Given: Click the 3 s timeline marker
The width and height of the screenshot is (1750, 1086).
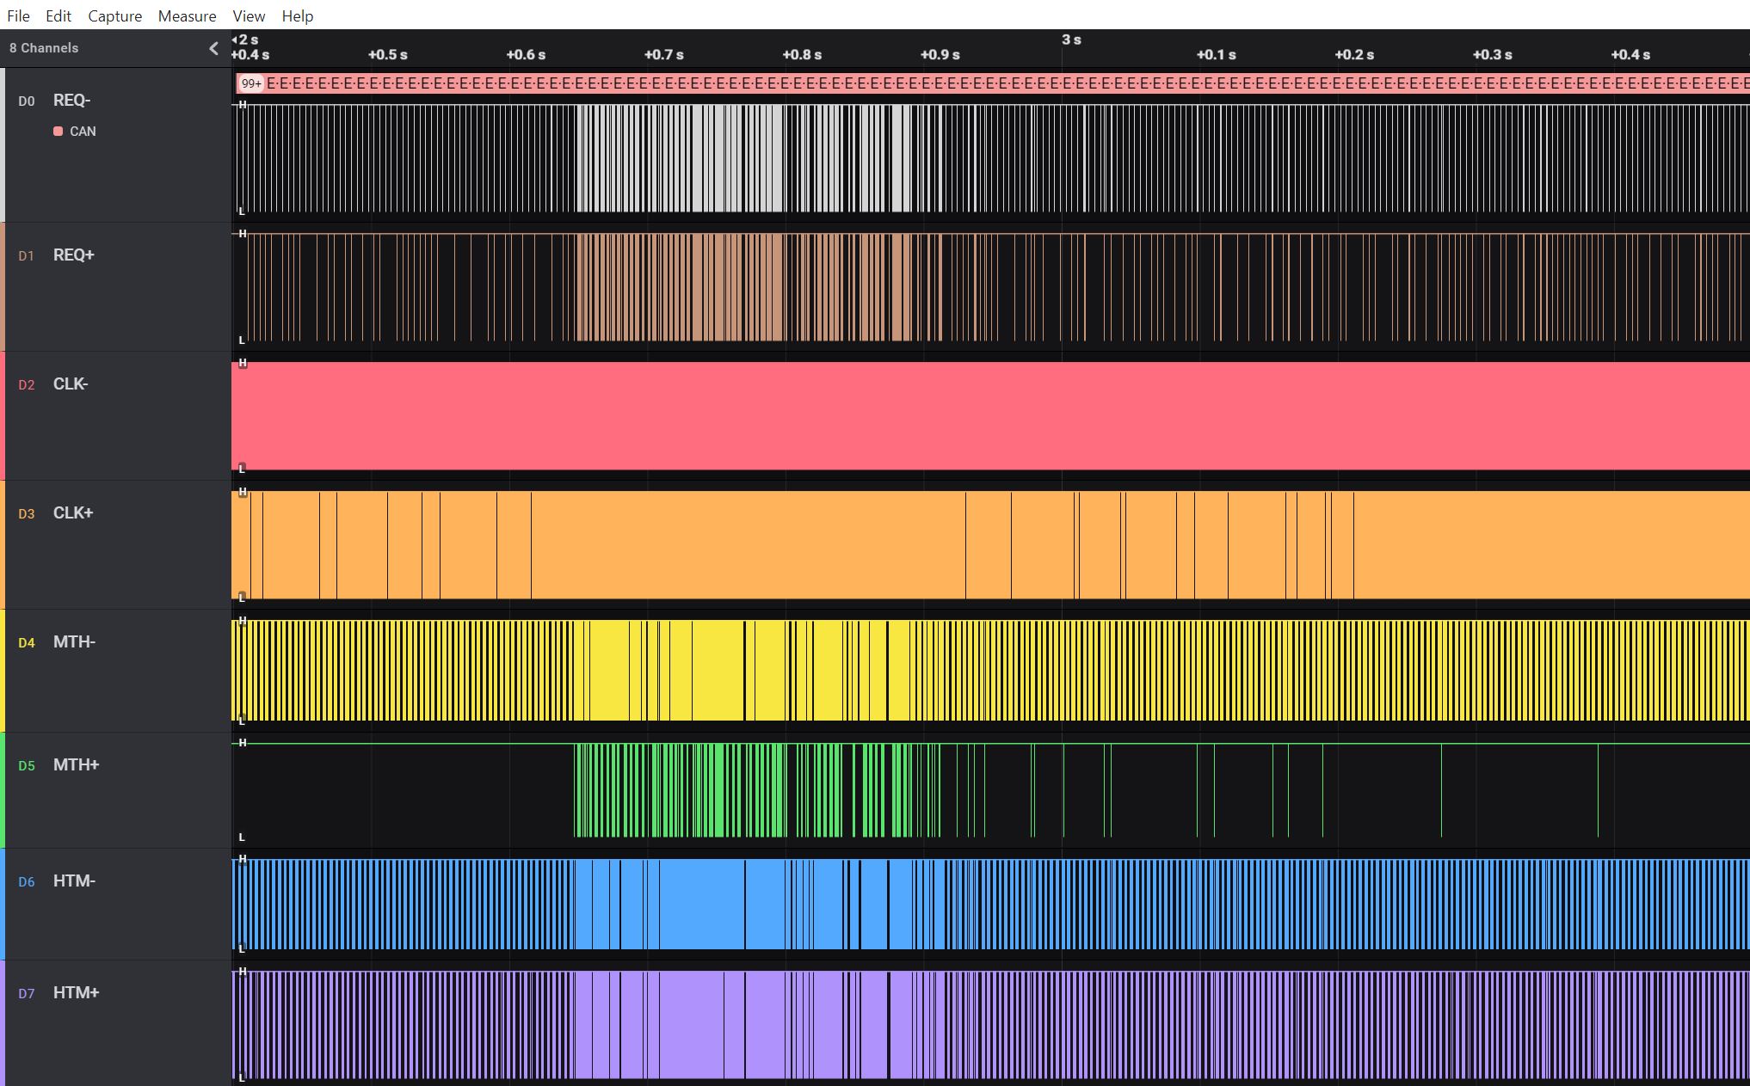Looking at the screenshot, I should pos(1071,40).
